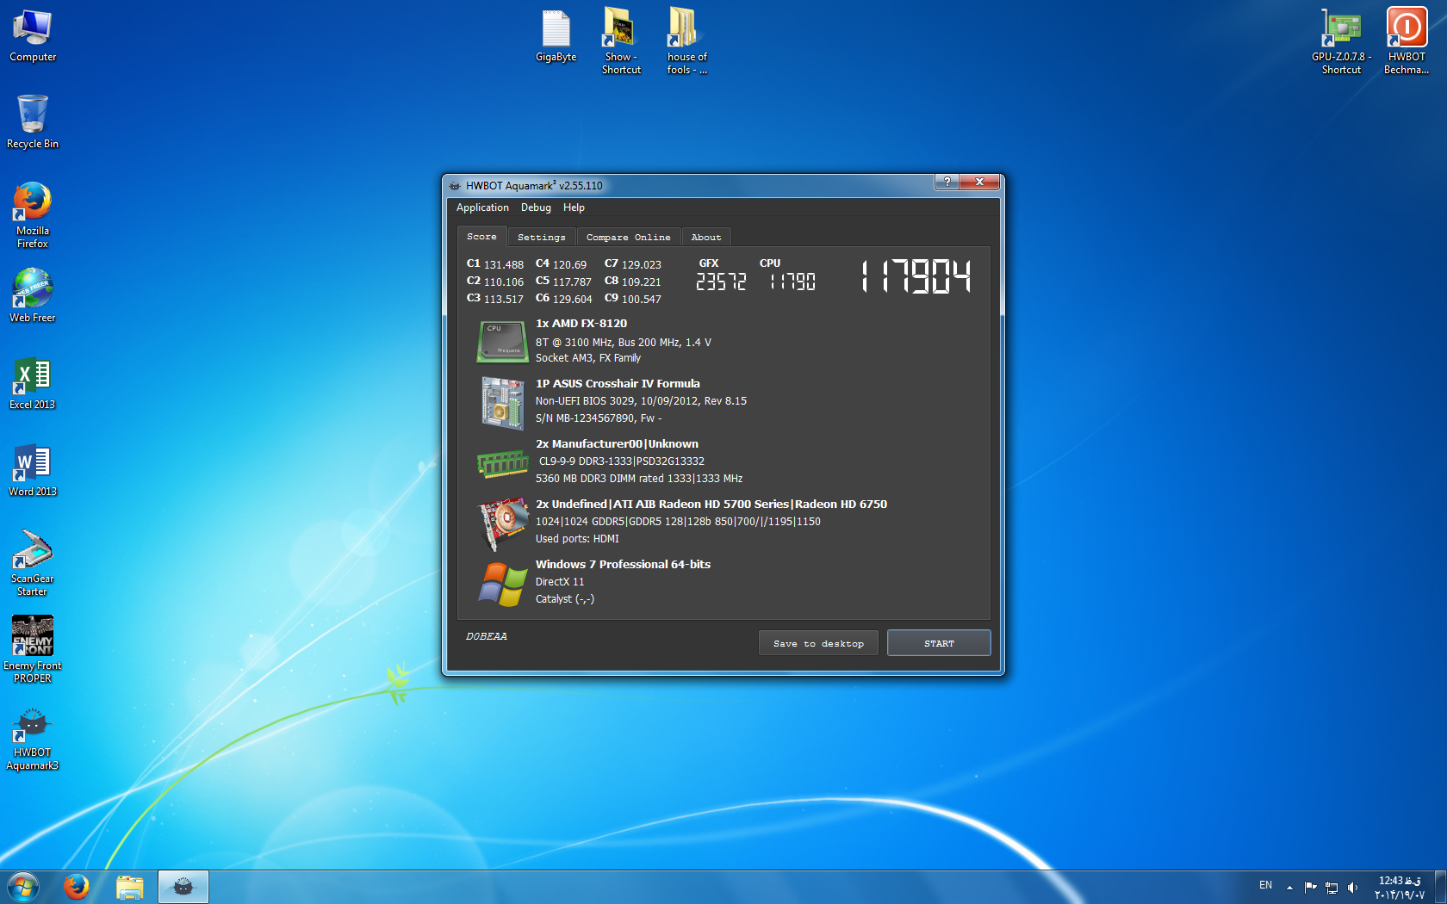This screenshot has height=904, width=1447.
Task: Launch the Word 2013 desktop shortcut
Action: (x=33, y=470)
